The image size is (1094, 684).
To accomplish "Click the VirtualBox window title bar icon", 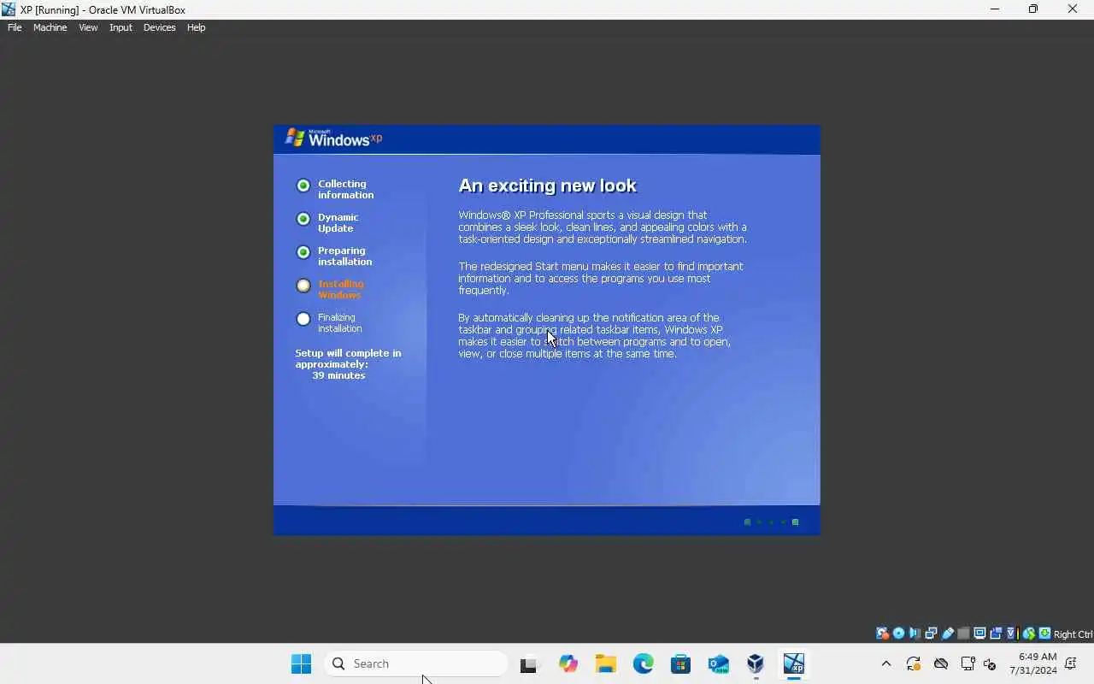I will click(x=9, y=9).
